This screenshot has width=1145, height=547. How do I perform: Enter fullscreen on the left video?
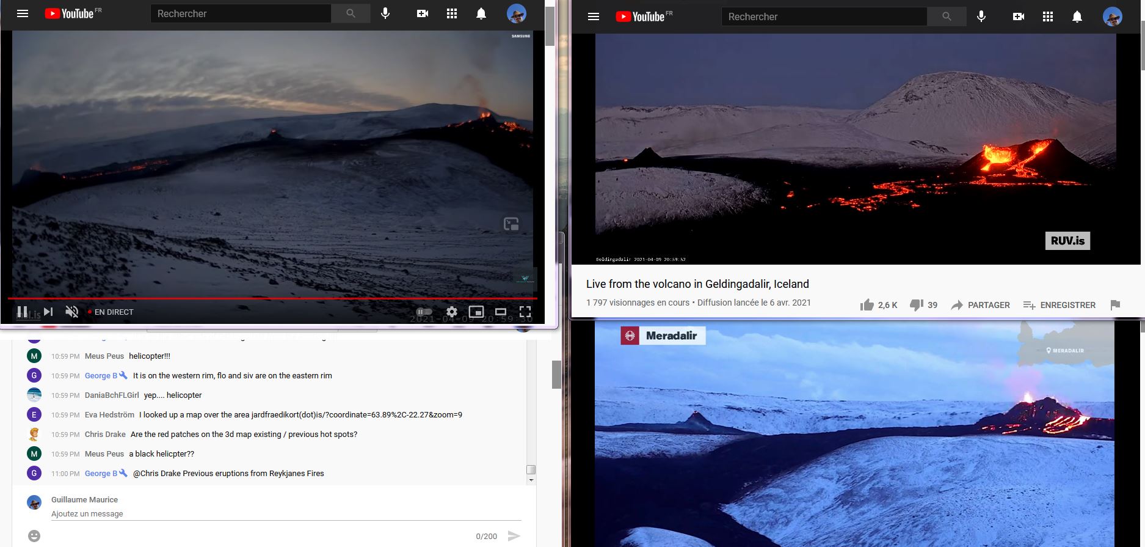click(525, 312)
